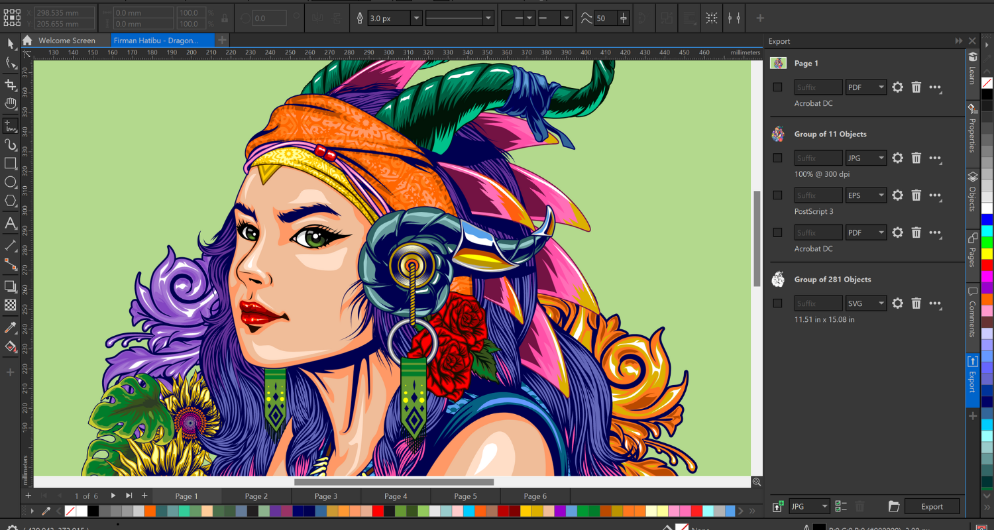
Task: Click the vertical canvas scrollbar
Action: (757, 238)
